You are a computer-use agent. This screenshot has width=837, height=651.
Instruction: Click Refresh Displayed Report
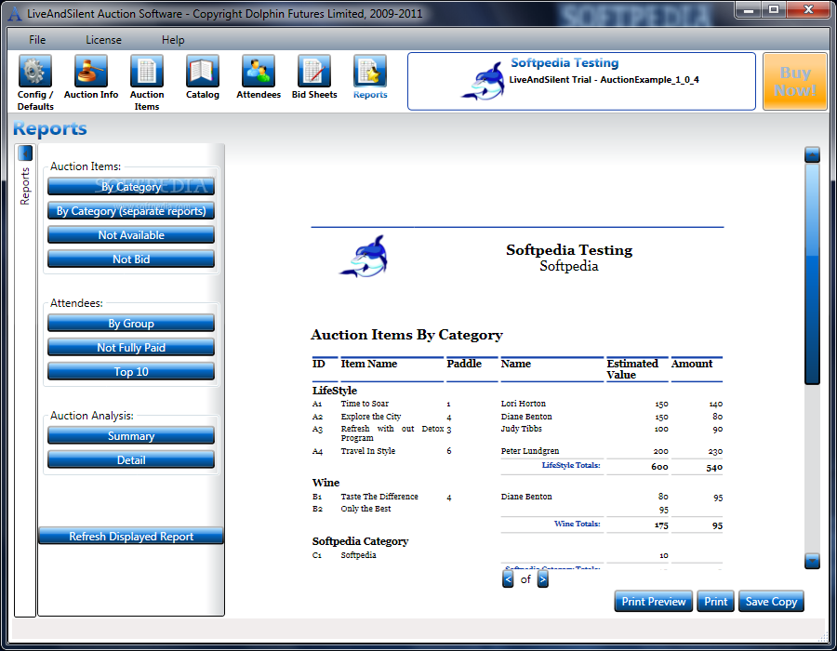point(131,536)
